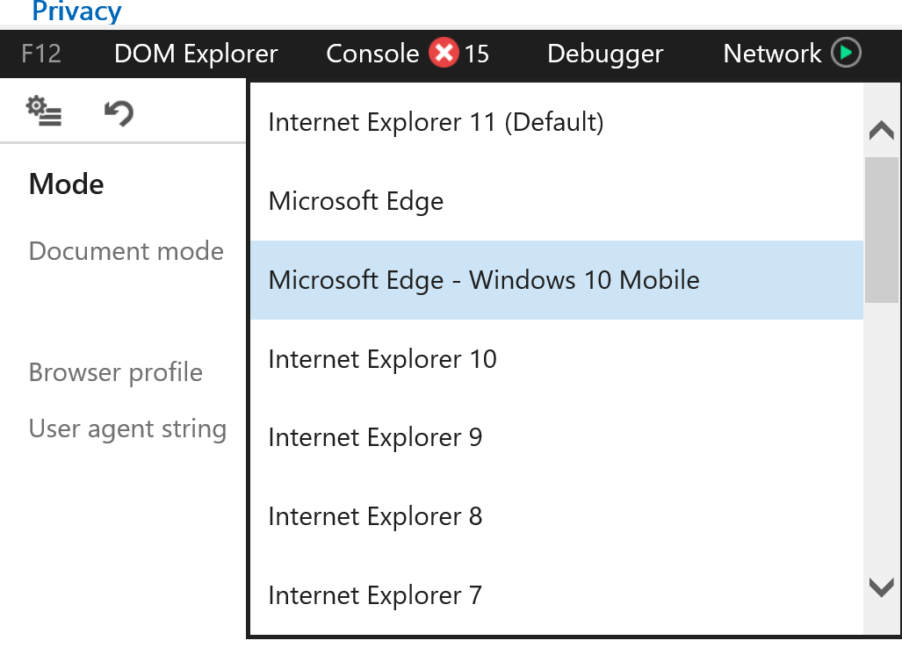Pick Internet Explorer 10 user agent

pyautogui.click(x=557, y=359)
